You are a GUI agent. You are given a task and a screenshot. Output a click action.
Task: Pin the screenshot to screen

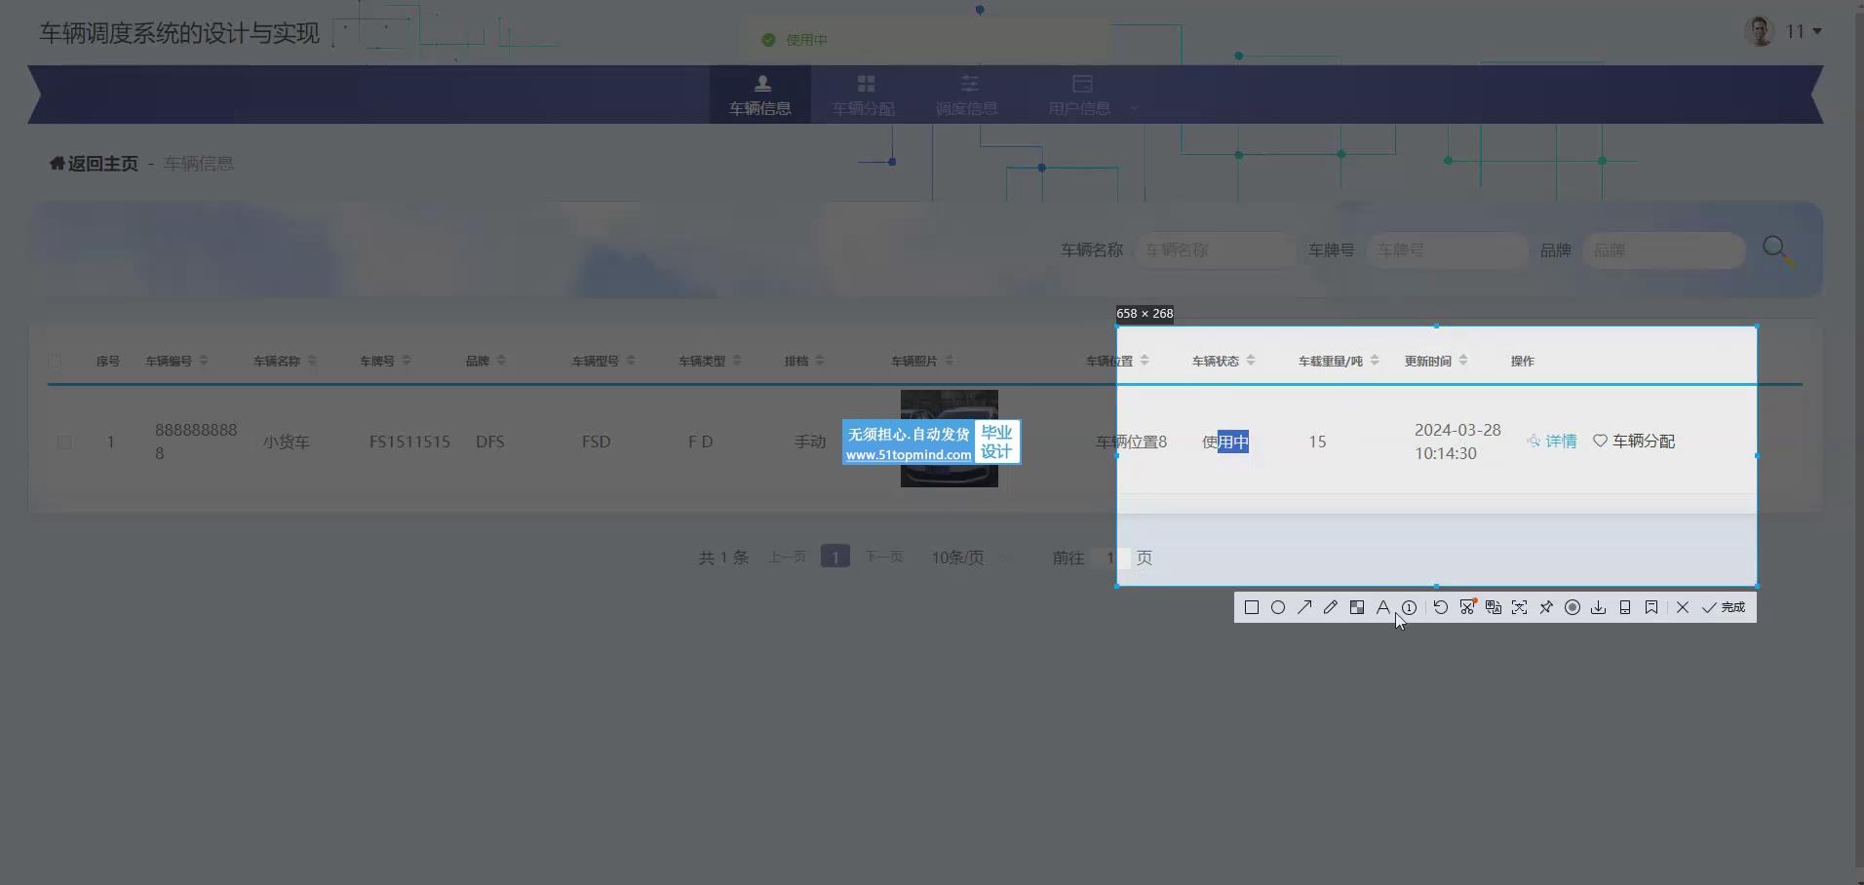click(1546, 607)
